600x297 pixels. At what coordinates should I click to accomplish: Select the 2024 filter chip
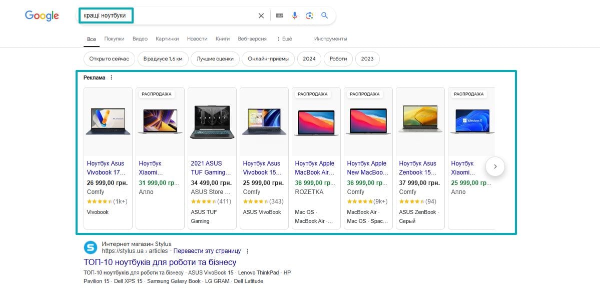309,59
